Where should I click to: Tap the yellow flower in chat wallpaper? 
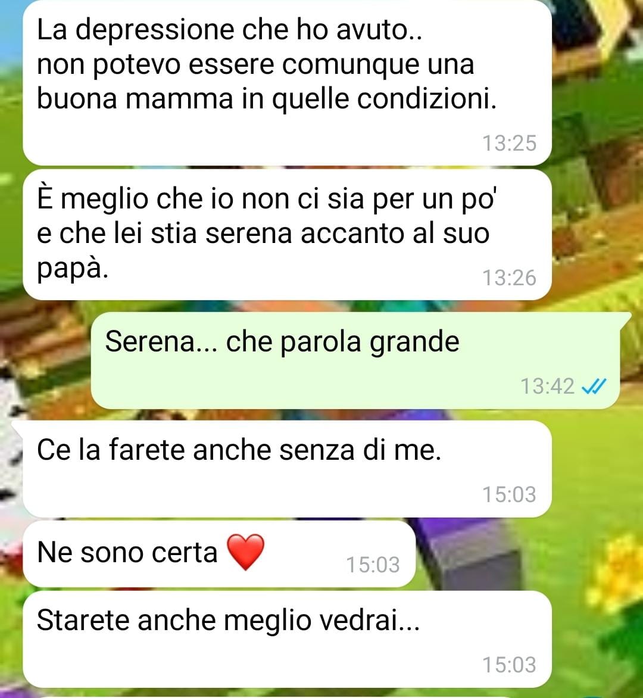point(617,568)
